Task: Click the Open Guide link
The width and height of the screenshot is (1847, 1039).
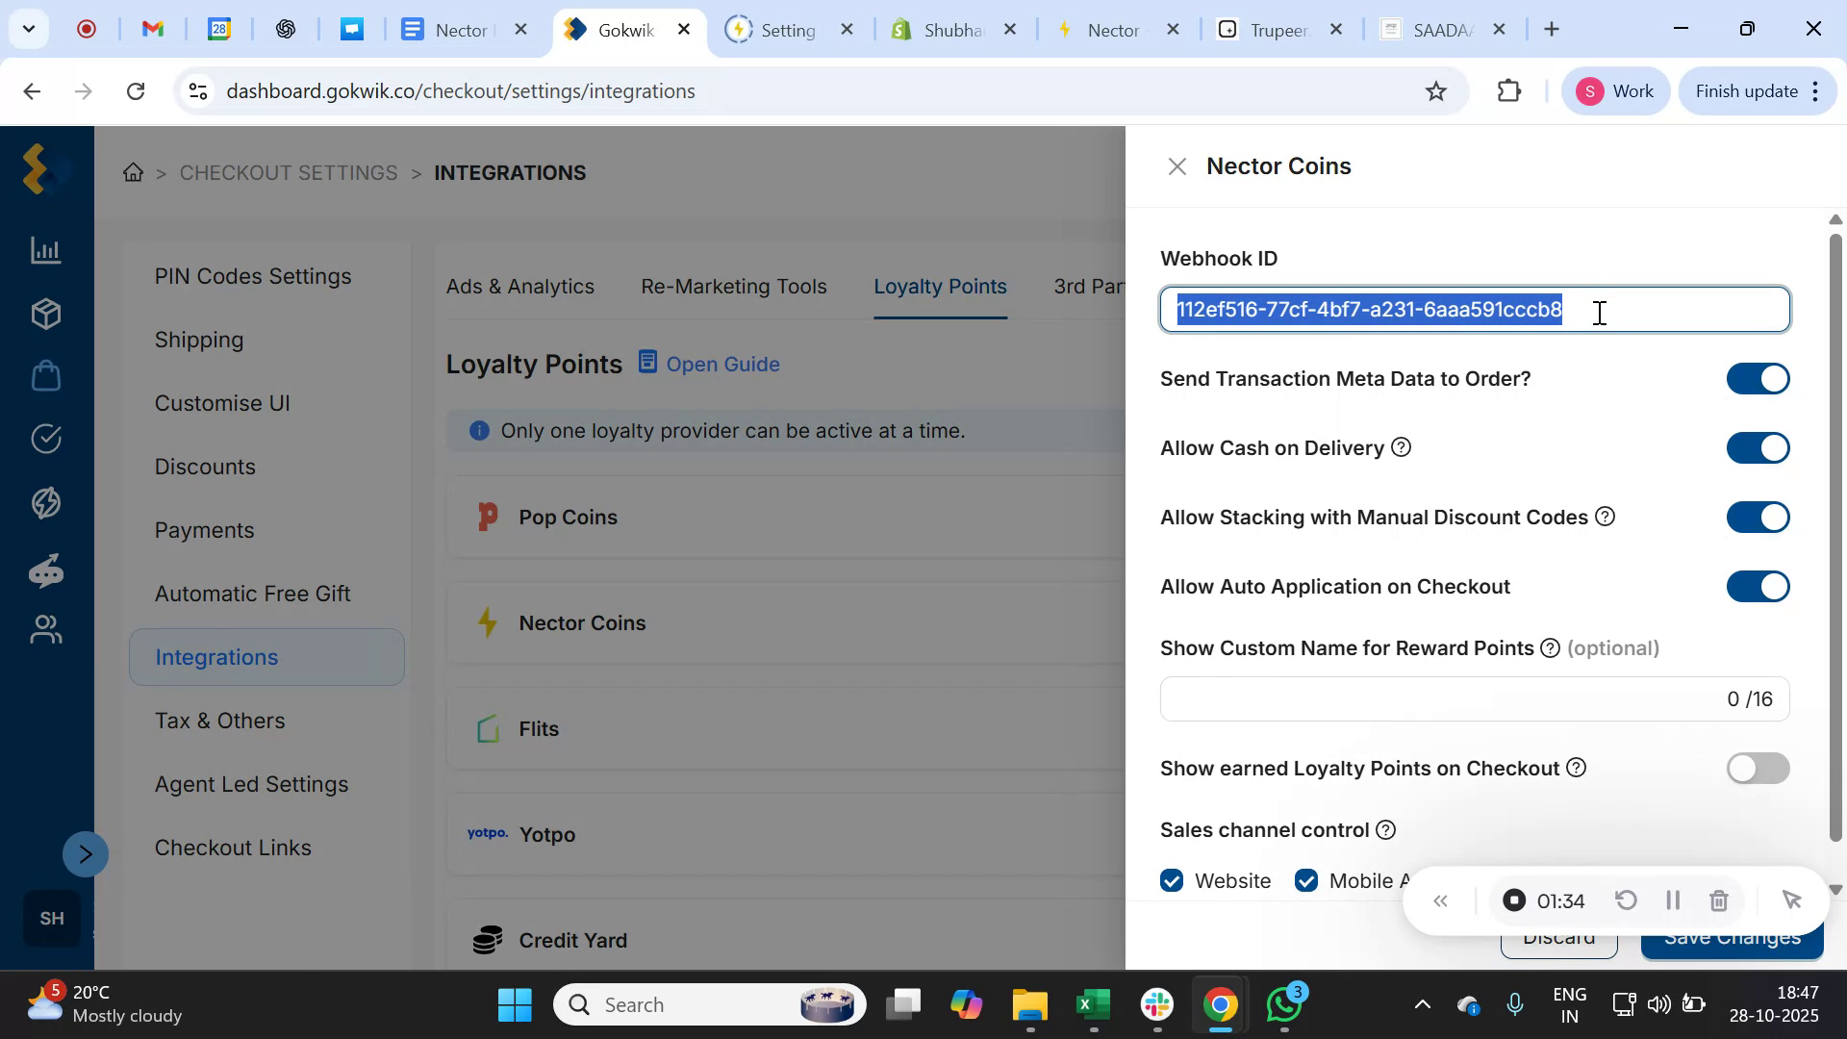Action: pos(722,364)
